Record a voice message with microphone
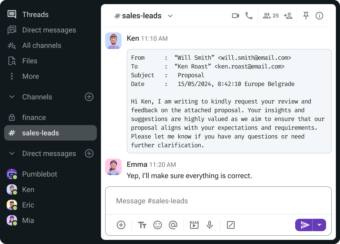 [x=210, y=225]
